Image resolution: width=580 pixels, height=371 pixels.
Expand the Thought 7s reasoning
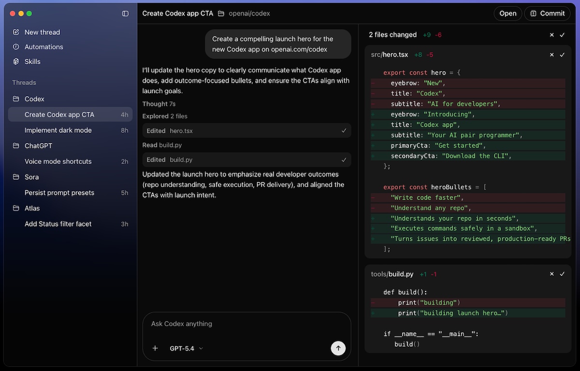(159, 104)
